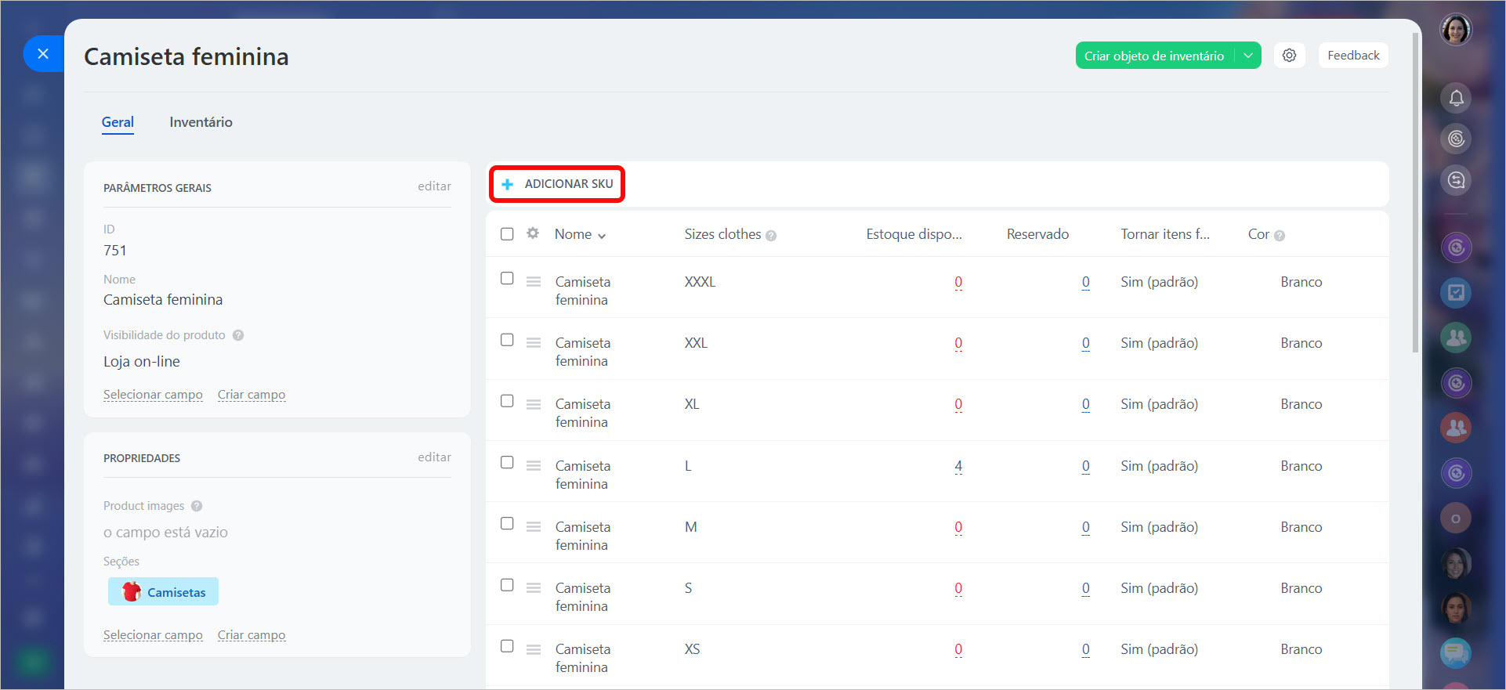Check the XL row checkbox
Image resolution: width=1506 pixels, height=690 pixels.
507,401
